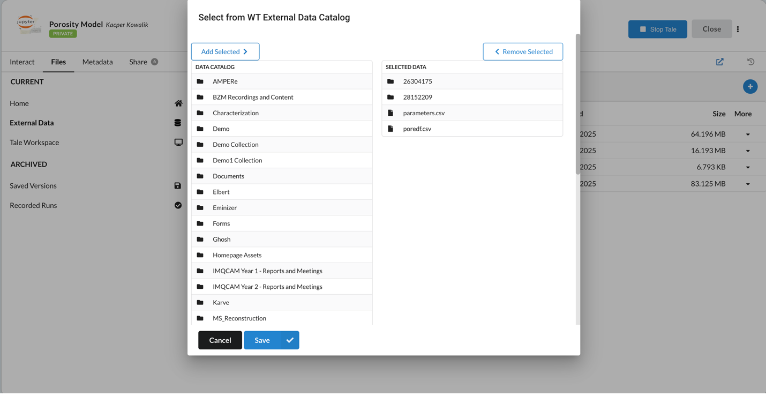The height and width of the screenshot is (396, 766).
Task: Open Tale Workspace via the monitor icon
Action: 178,142
